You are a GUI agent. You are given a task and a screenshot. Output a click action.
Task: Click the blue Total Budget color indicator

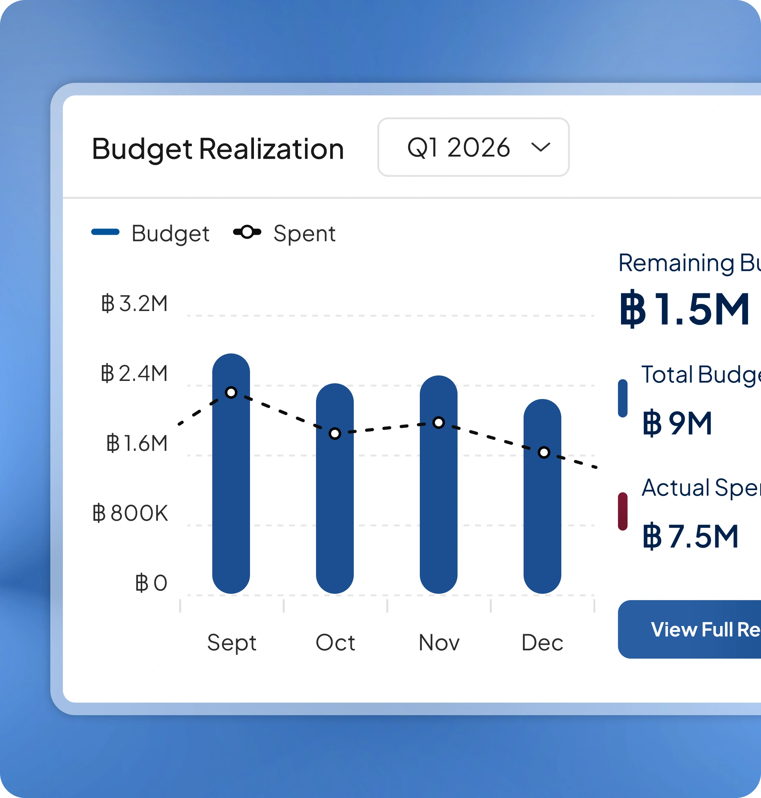tap(623, 398)
